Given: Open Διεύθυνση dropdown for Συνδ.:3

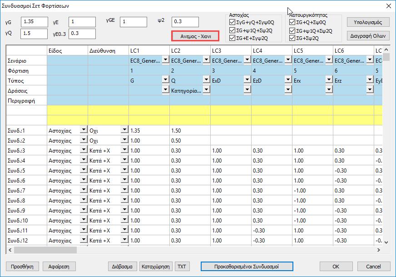Looking at the screenshot, I should (x=124, y=150).
